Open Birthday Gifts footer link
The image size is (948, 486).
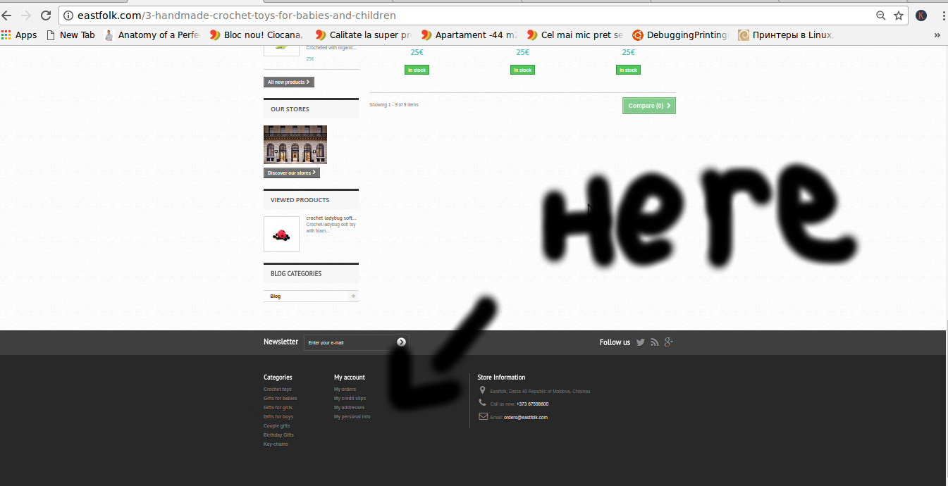point(279,435)
